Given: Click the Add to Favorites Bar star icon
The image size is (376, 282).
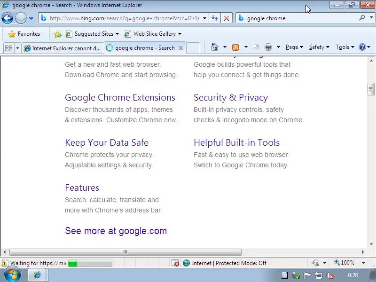Looking at the screenshot, I should coord(57,34).
